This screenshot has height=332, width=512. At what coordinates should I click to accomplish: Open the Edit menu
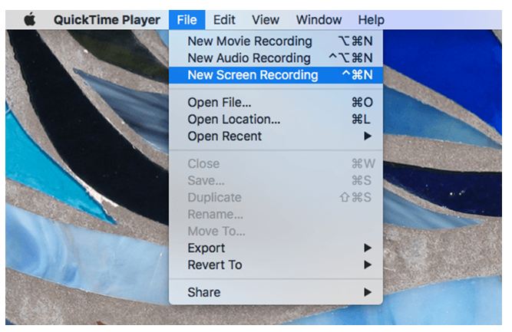[x=224, y=20]
